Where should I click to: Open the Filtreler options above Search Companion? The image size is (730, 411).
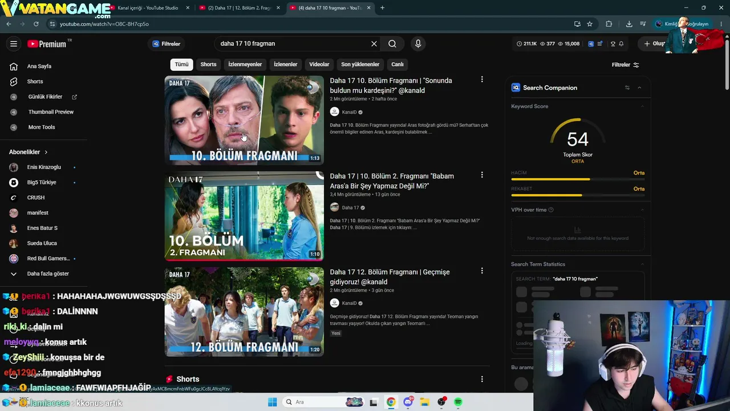tap(625, 65)
